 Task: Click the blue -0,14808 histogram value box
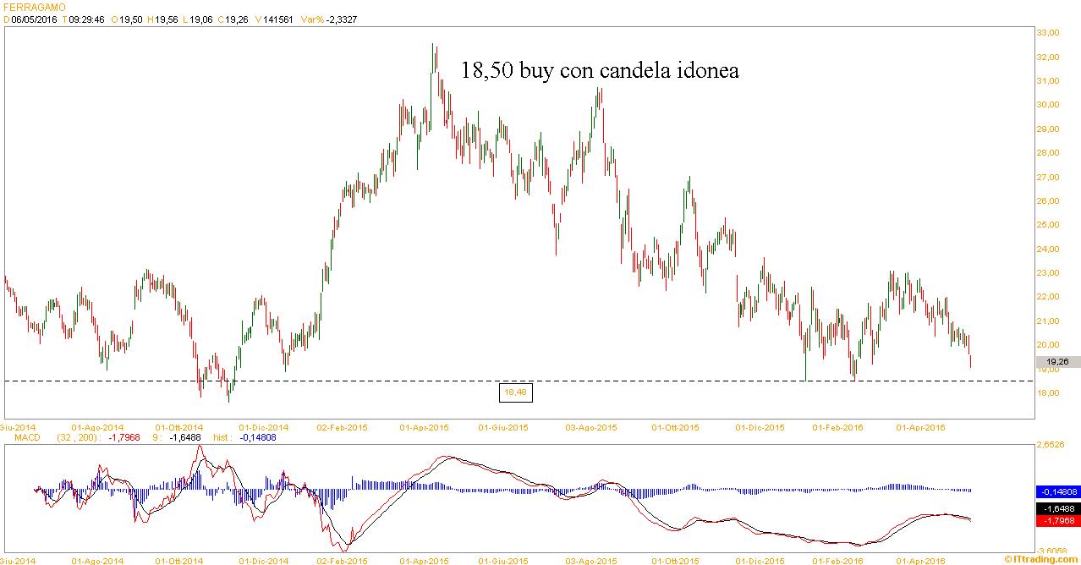tap(1057, 491)
